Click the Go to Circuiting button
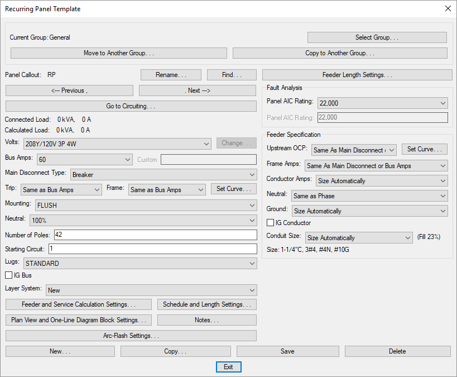The image size is (457, 377). point(131,106)
